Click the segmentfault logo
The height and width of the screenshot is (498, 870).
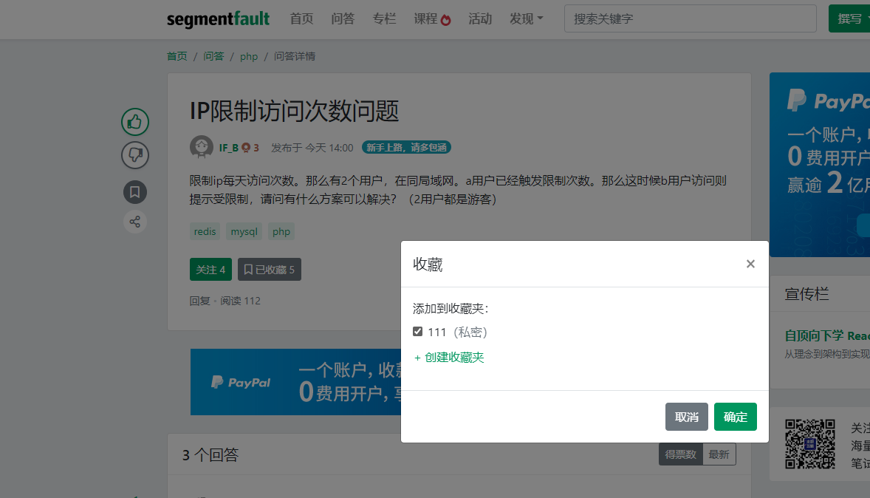coord(218,19)
